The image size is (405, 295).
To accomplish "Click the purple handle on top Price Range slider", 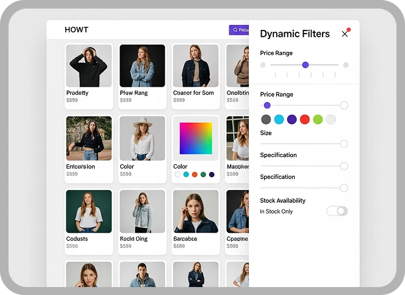I will (306, 65).
